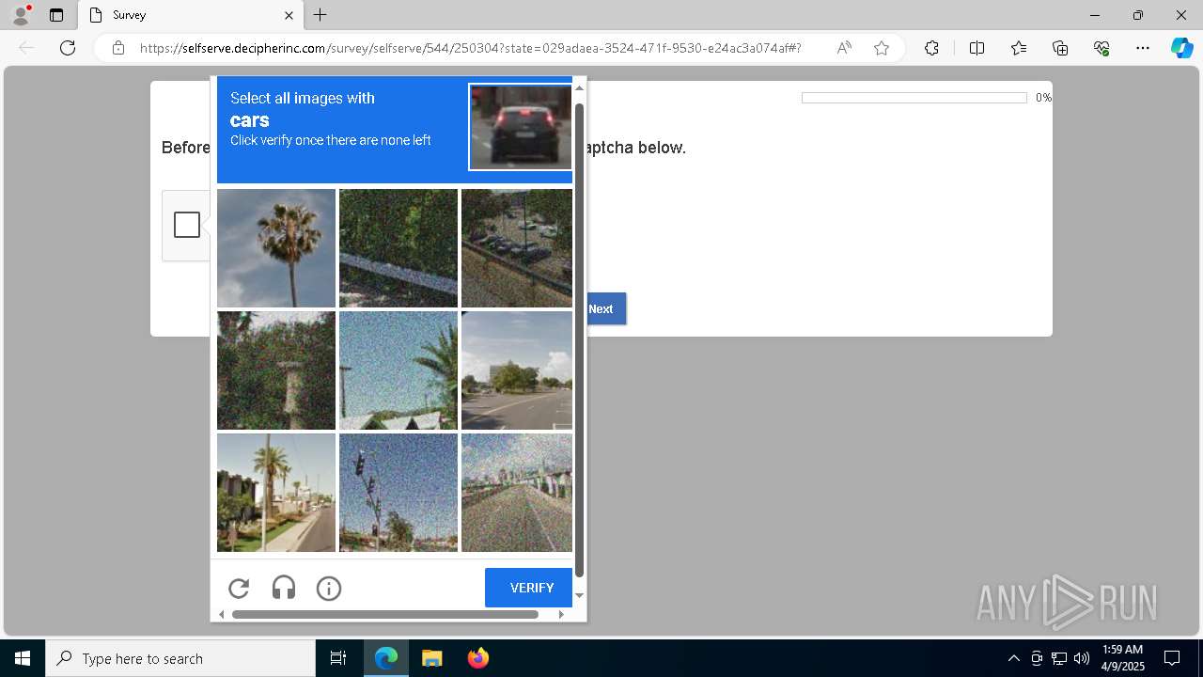
Task: Select the hedge with white railing tile
Action: (x=398, y=248)
